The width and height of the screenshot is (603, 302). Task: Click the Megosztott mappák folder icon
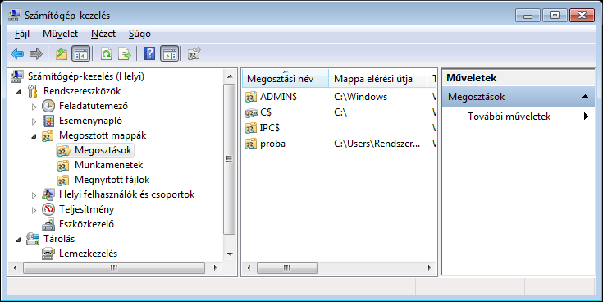pyautogui.click(x=48, y=135)
